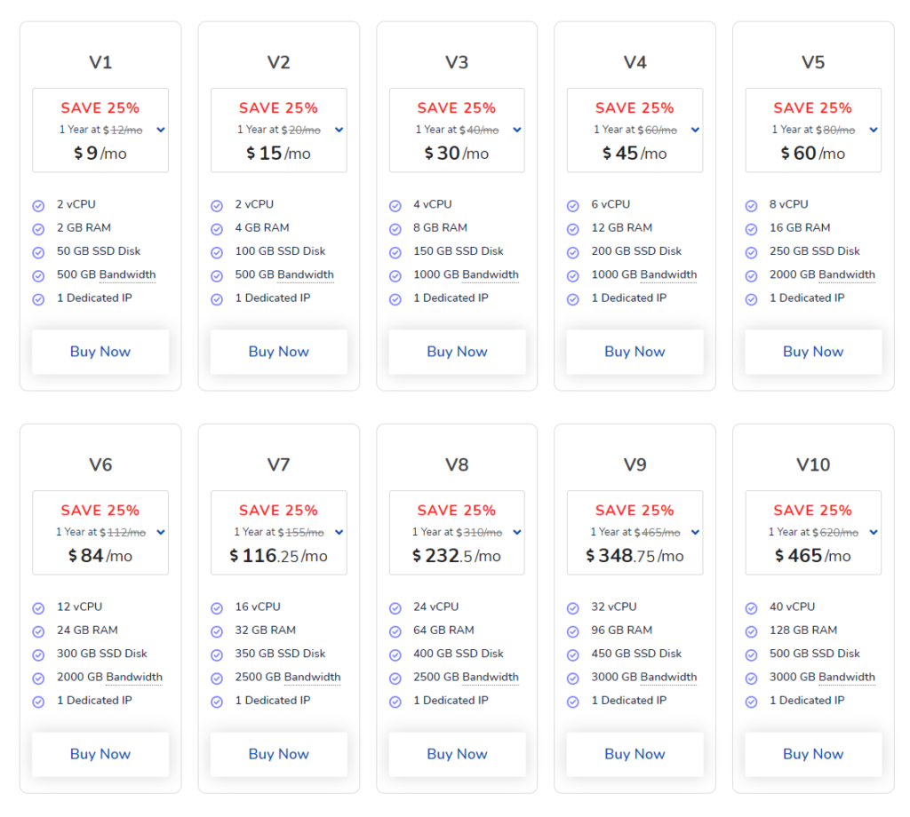Click Bandwidth link in V1 plan
The width and height of the screenshot is (910, 817).
(127, 274)
